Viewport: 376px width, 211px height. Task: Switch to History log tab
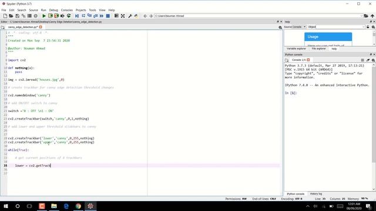[316, 194]
